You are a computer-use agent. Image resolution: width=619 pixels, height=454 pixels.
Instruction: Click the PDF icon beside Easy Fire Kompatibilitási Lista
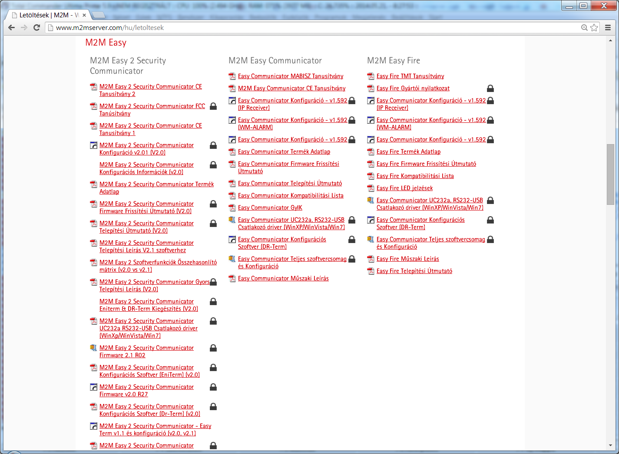(371, 176)
